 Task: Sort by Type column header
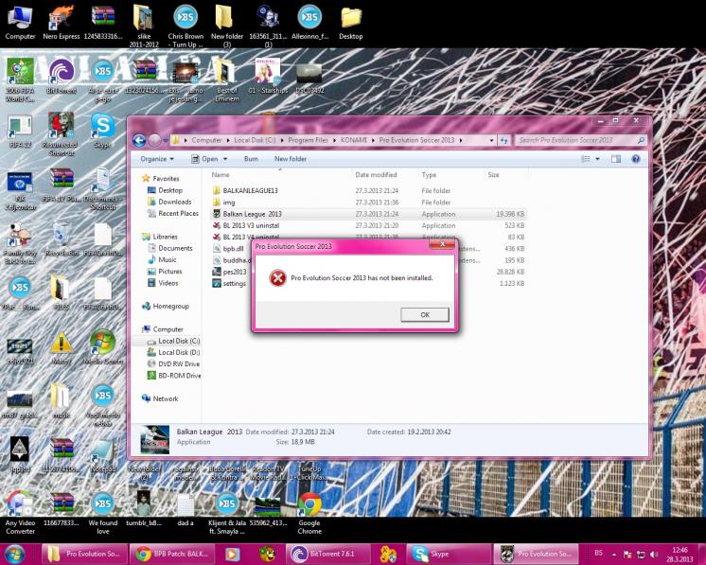(429, 175)
